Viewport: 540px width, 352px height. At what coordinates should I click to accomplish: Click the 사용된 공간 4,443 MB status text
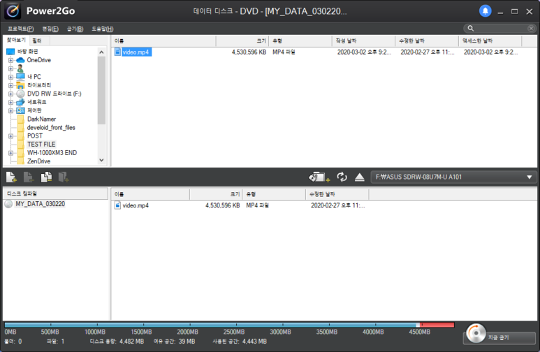click(x=240, y=342)
